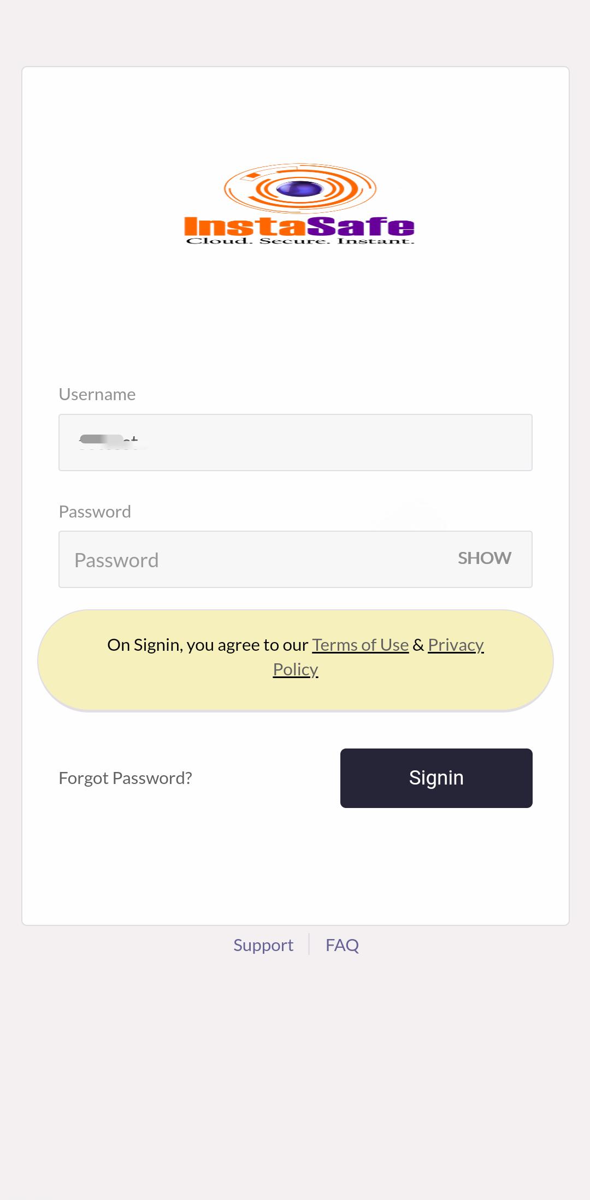Click the Username label
The image size is (590, 1200).
point(97,394)
